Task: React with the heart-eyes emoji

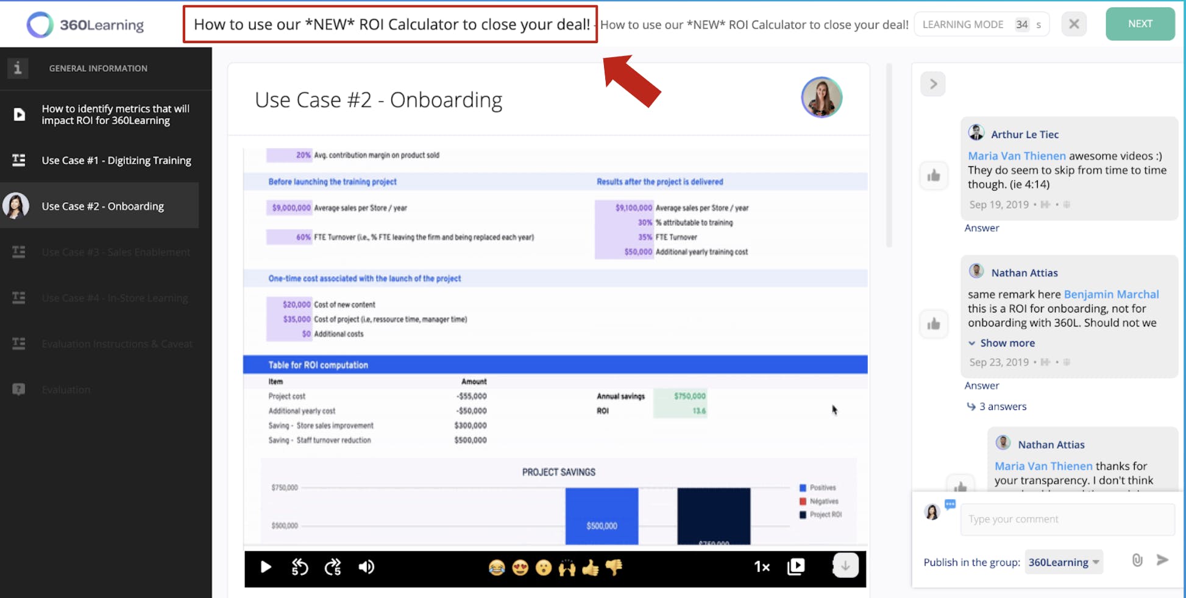Action: tap(520, 568)
